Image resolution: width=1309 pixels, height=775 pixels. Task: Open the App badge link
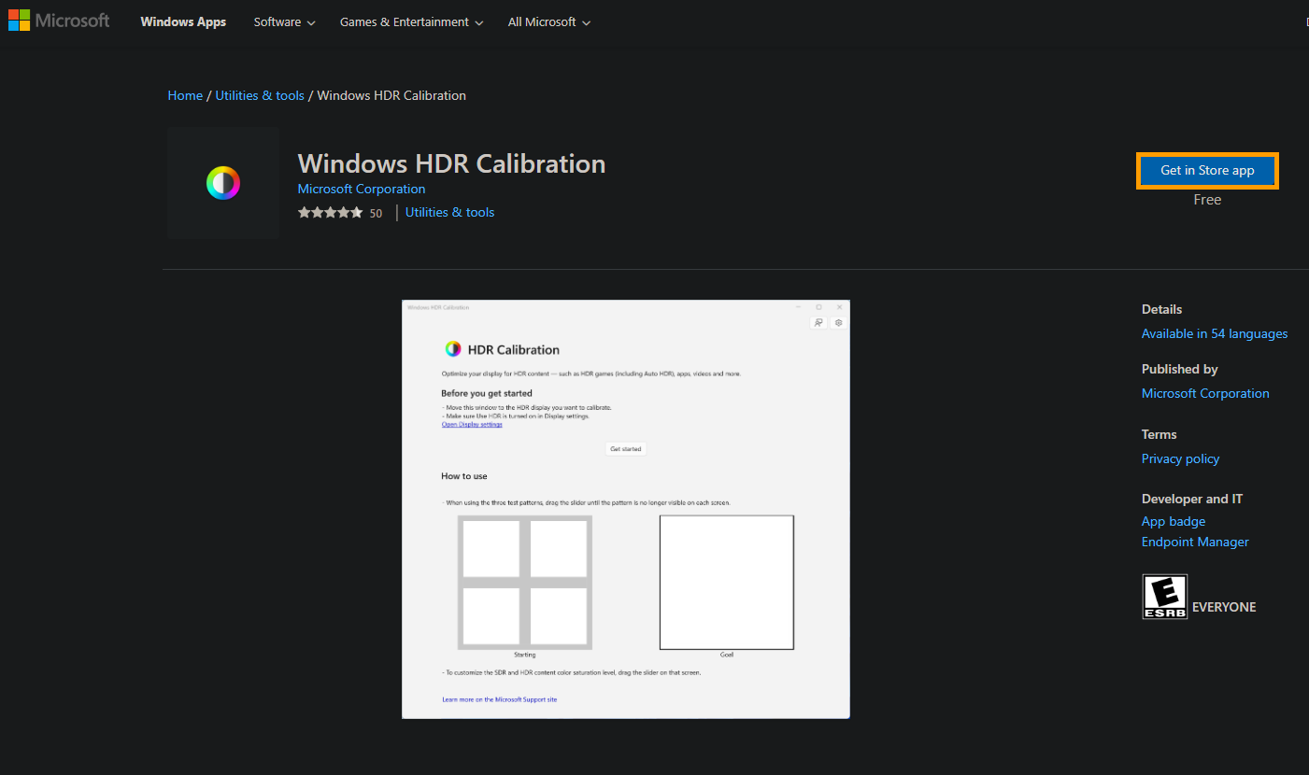pyautogui.click(x=1174, y=521)
